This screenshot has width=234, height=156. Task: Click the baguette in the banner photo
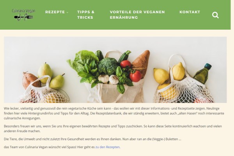click(141, 63)
